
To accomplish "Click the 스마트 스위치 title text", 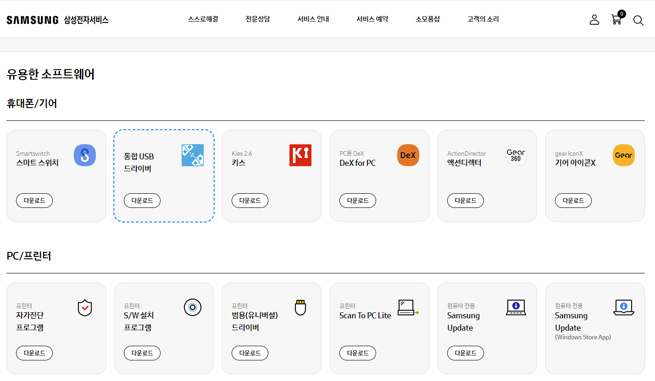I will [37, 163].
